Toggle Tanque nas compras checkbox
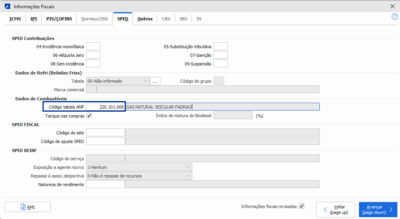 point(89,116)
